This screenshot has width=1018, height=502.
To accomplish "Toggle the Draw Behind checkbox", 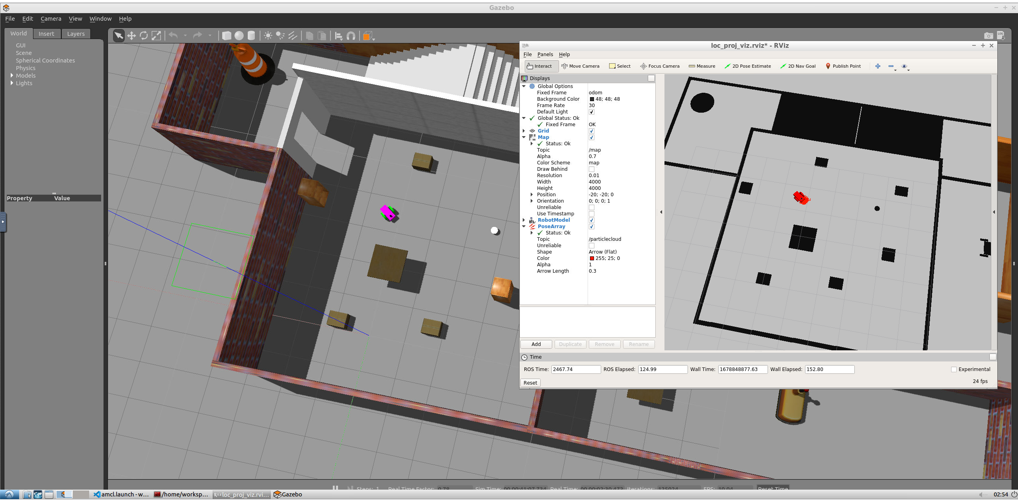I will (592, 169).
